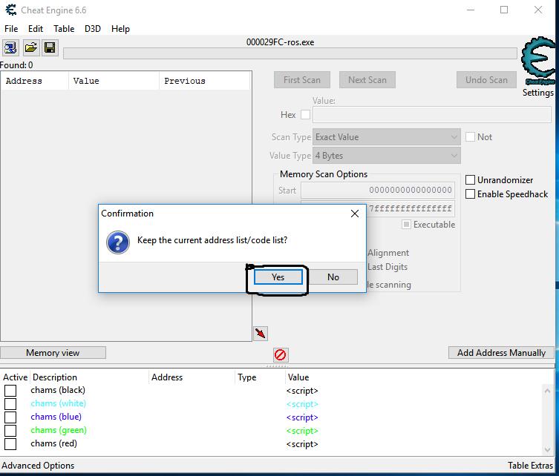
Task: Activate the chams (green) script
Action: [x=10, y=431]
